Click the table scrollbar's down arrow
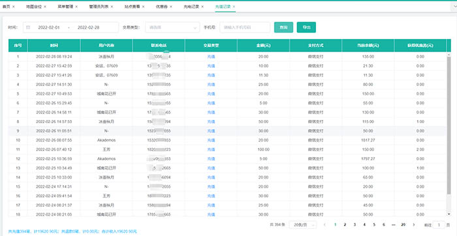 [449, 214]
